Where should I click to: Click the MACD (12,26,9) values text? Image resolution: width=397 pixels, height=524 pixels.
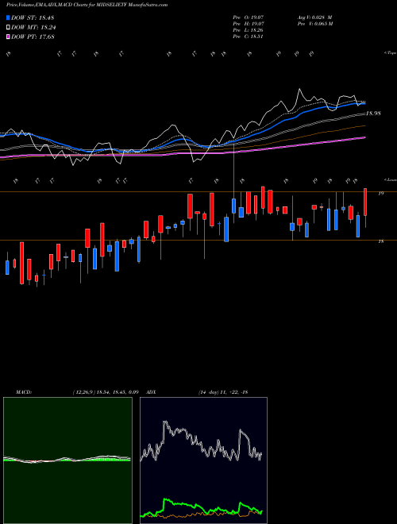tap(106, 392)
